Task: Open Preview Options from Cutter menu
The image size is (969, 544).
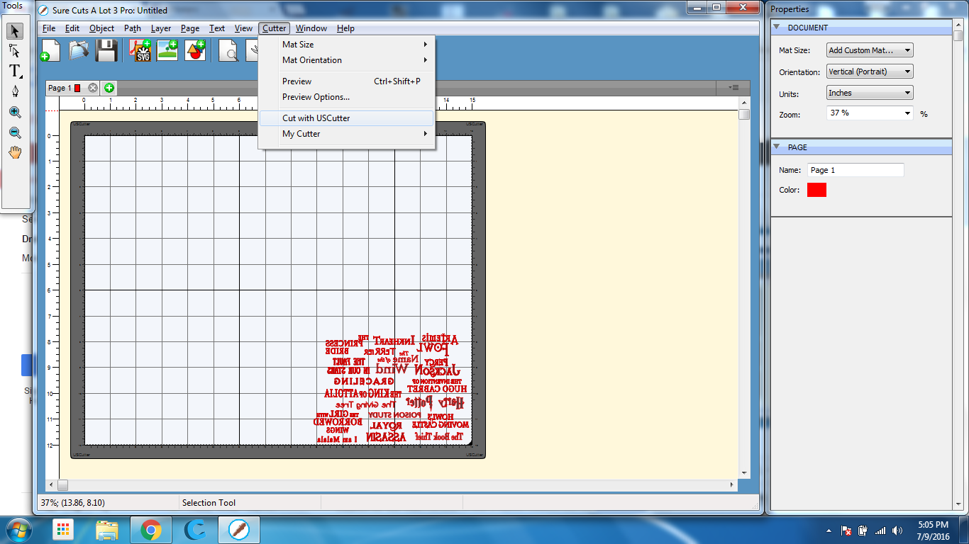Action: click(x=316, y=97)
